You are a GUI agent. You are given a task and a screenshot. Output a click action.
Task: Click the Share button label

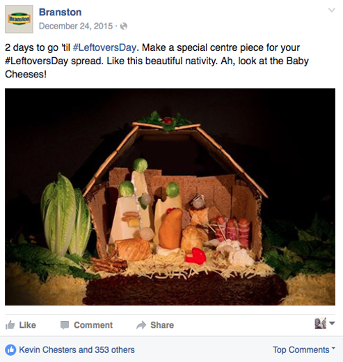[162, 325]
